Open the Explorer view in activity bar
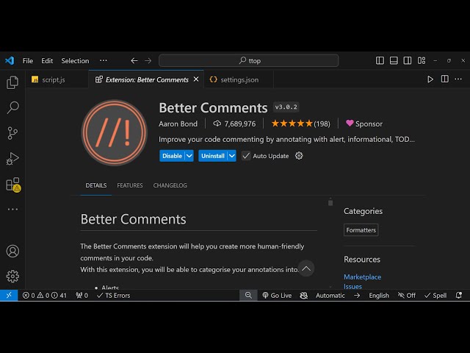 [12, 83]
